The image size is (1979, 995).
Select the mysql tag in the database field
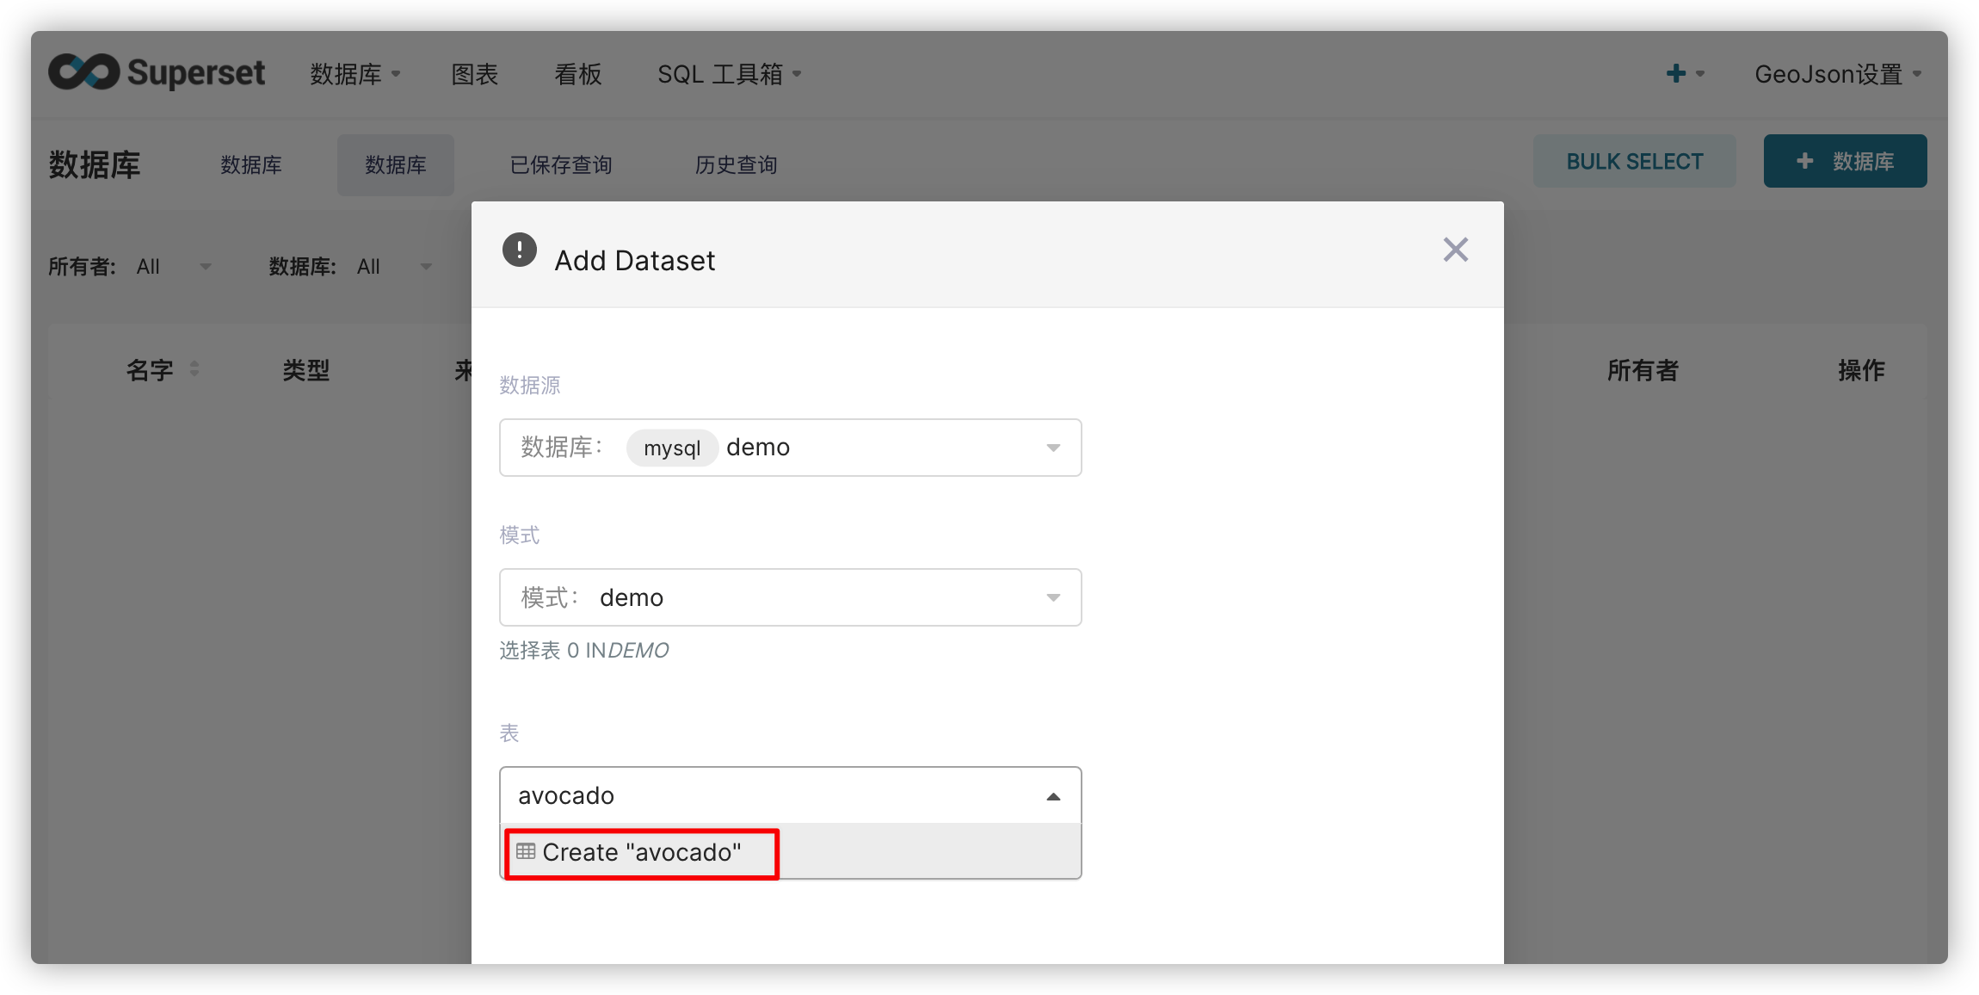coord(671,448)
